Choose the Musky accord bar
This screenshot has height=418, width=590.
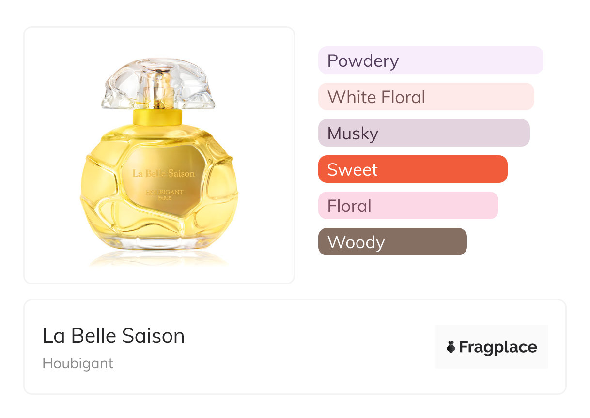click(x=423, y=133)
